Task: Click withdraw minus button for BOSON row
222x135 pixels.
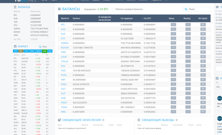Action: pos(188,47)
